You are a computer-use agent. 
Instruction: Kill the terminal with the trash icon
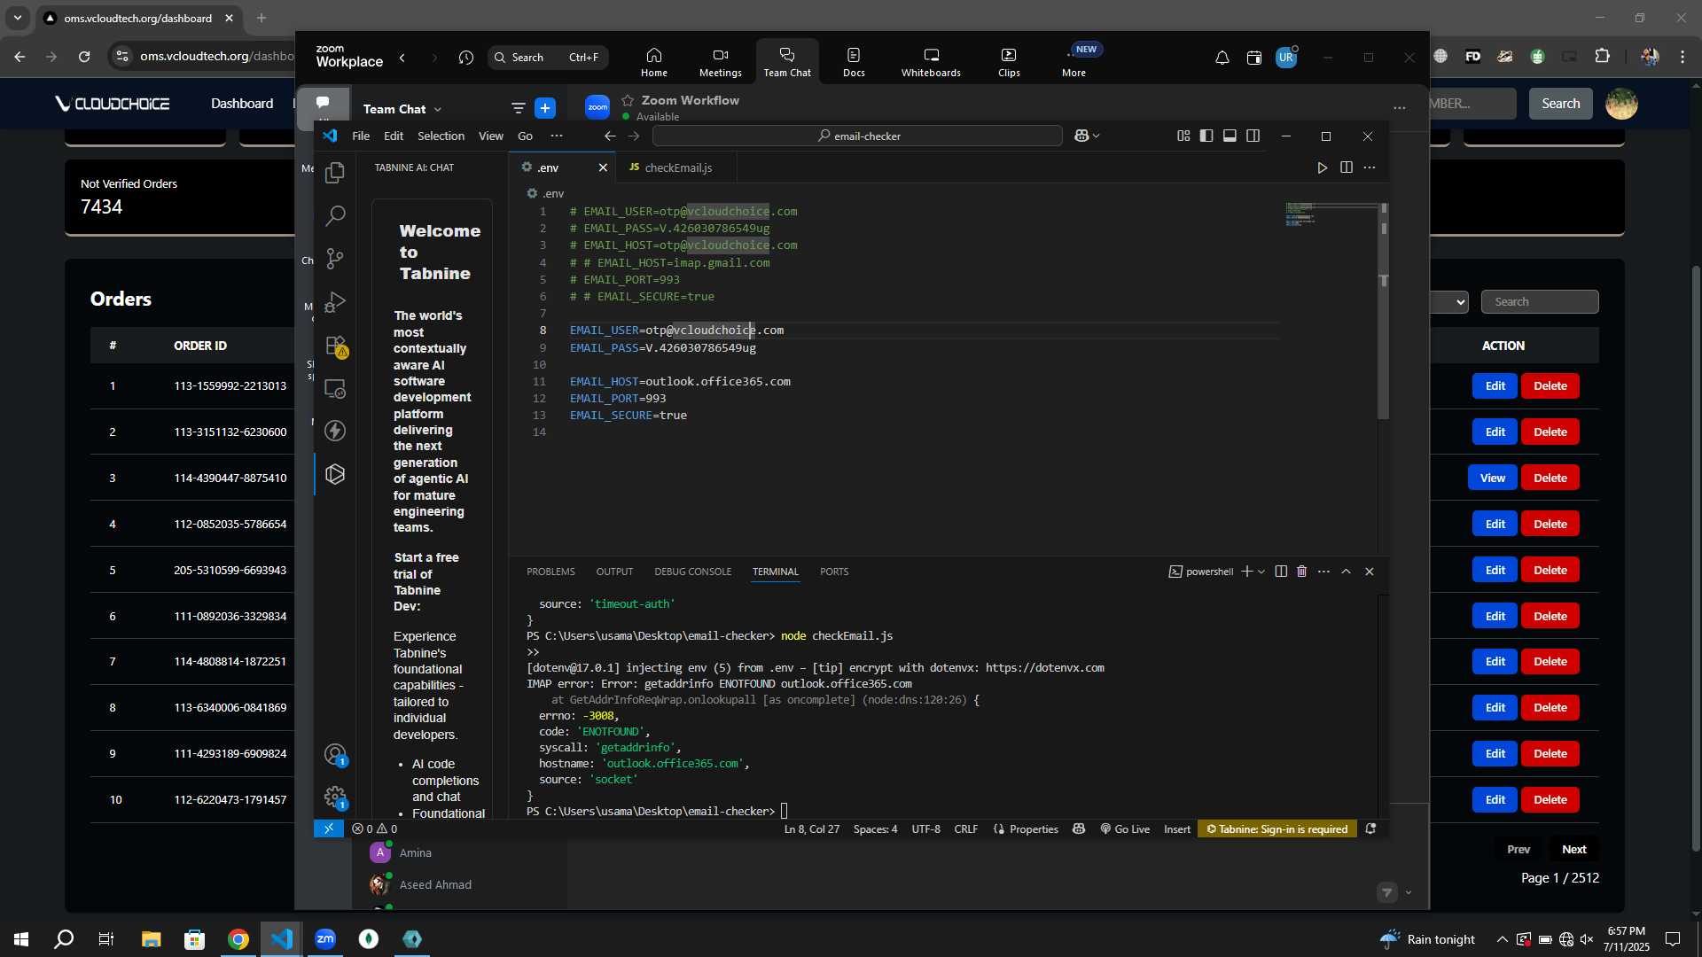coord(1301,572)
